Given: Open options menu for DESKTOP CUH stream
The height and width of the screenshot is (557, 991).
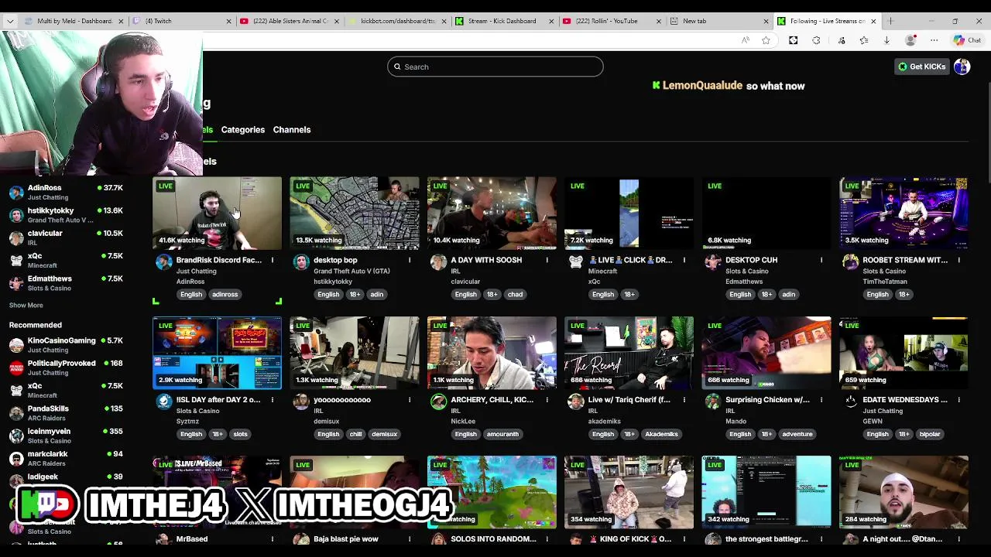Looking at the screenshot, I should 821,260.
